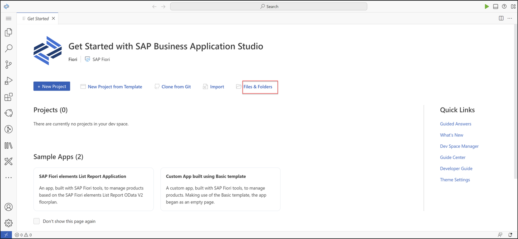Open Custom App built using Basic template card
This screenshot has width=518, height=239.
[221, 189]
